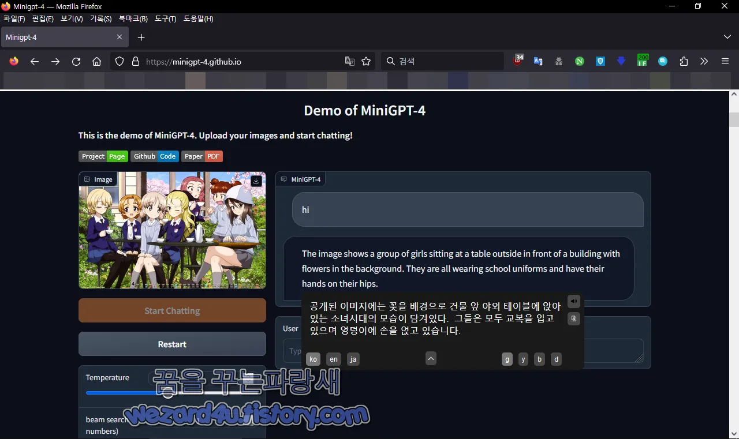739x439 pixels.
Task: Open the 파일(F) menu
Action: pyautogui.click(x=14, y=19)
